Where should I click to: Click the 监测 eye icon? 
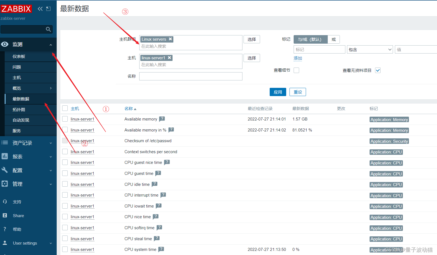5,44
